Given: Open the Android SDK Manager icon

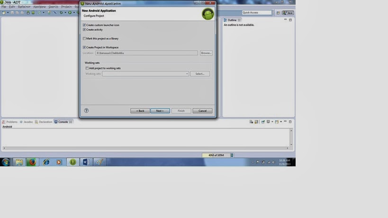Looking at the screenshot, I should (x=28, y=13).
